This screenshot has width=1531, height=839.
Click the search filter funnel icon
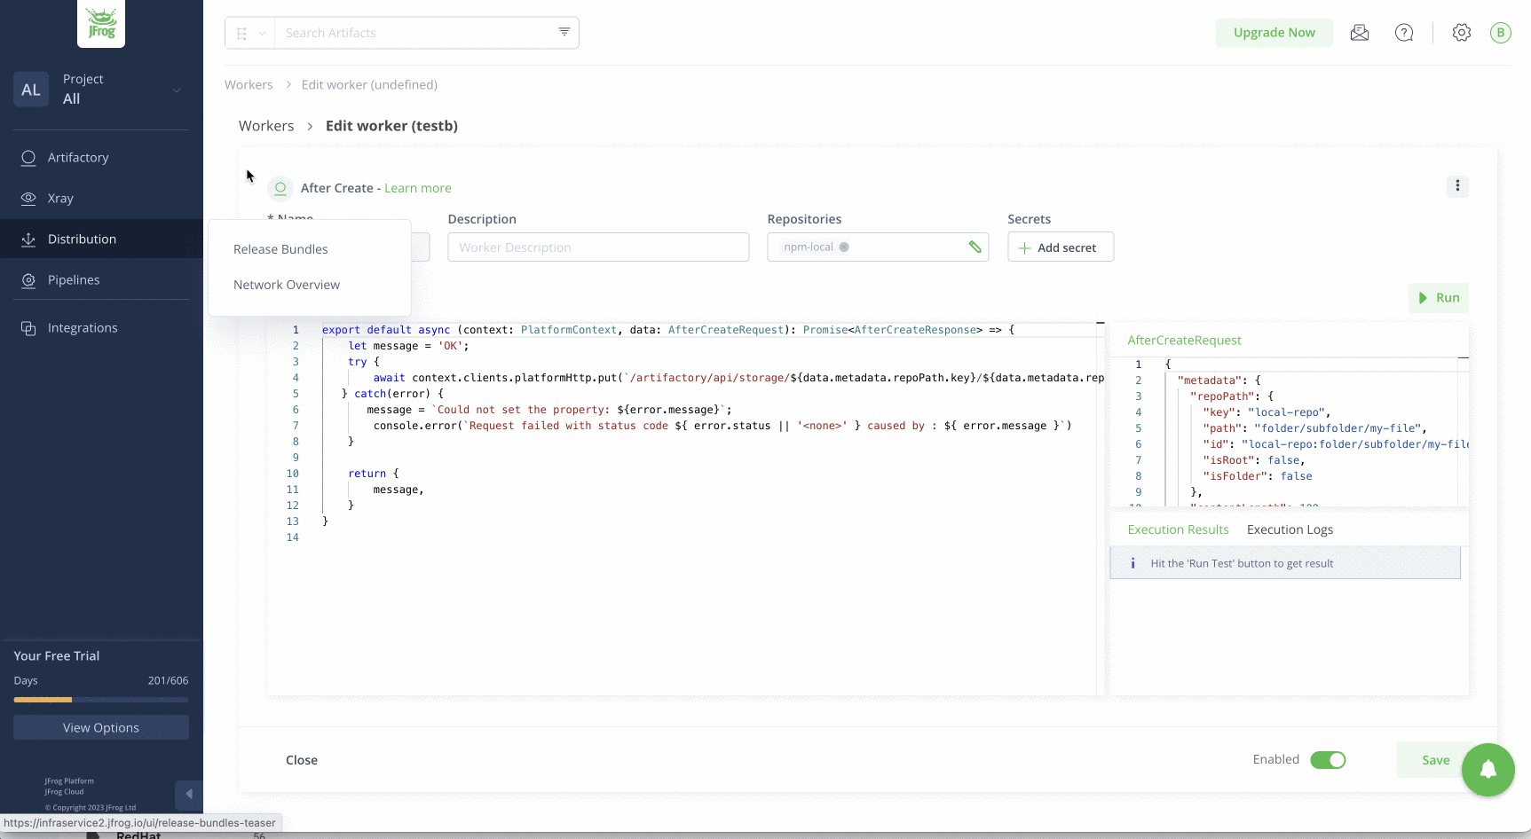pyautogui.click(x=564, y=32)
